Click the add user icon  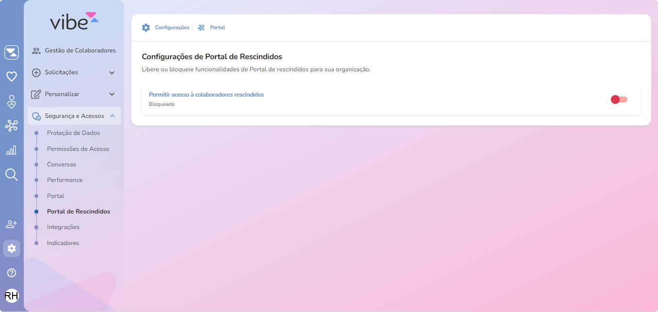pyautogui.click(x=12, y=224)
